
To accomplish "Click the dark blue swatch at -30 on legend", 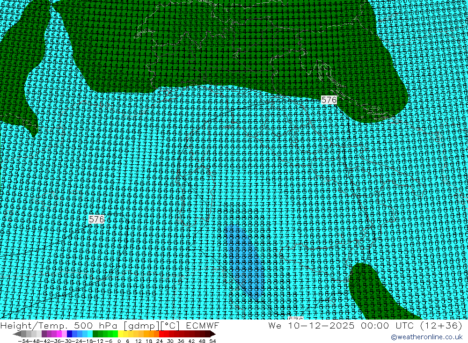I will click(70, 334).
